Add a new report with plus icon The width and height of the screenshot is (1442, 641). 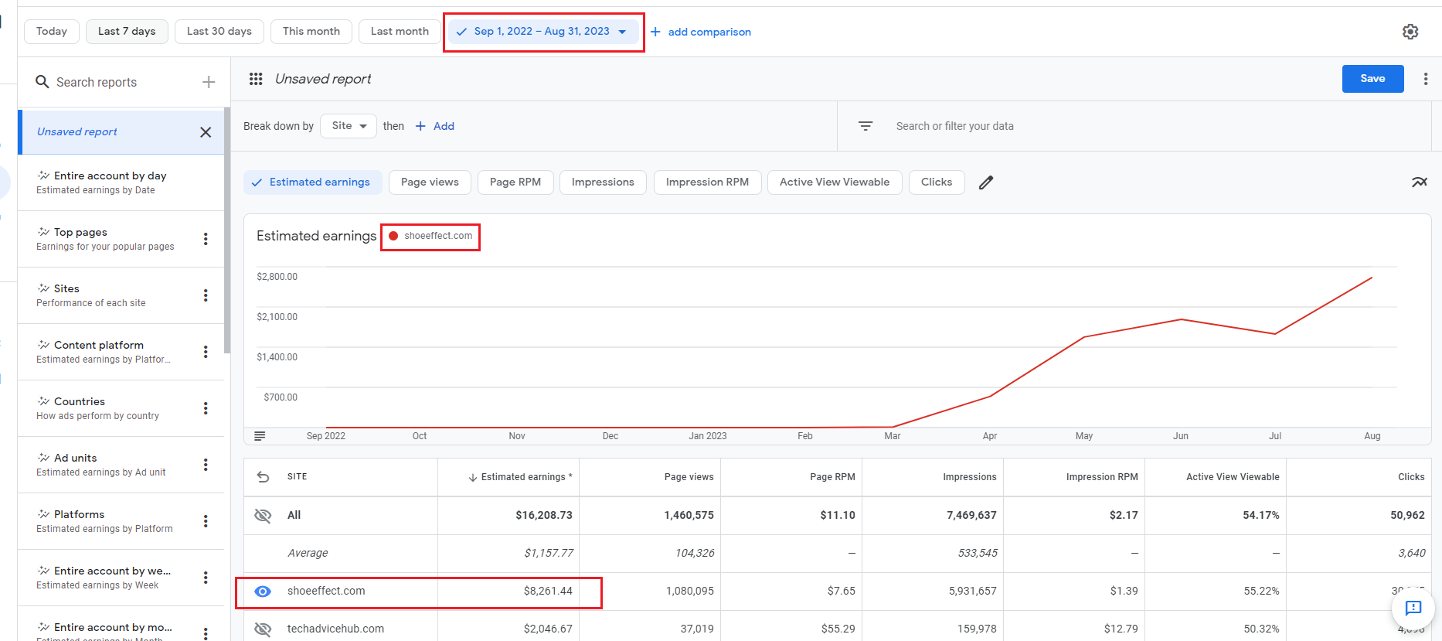coord(209,82)
